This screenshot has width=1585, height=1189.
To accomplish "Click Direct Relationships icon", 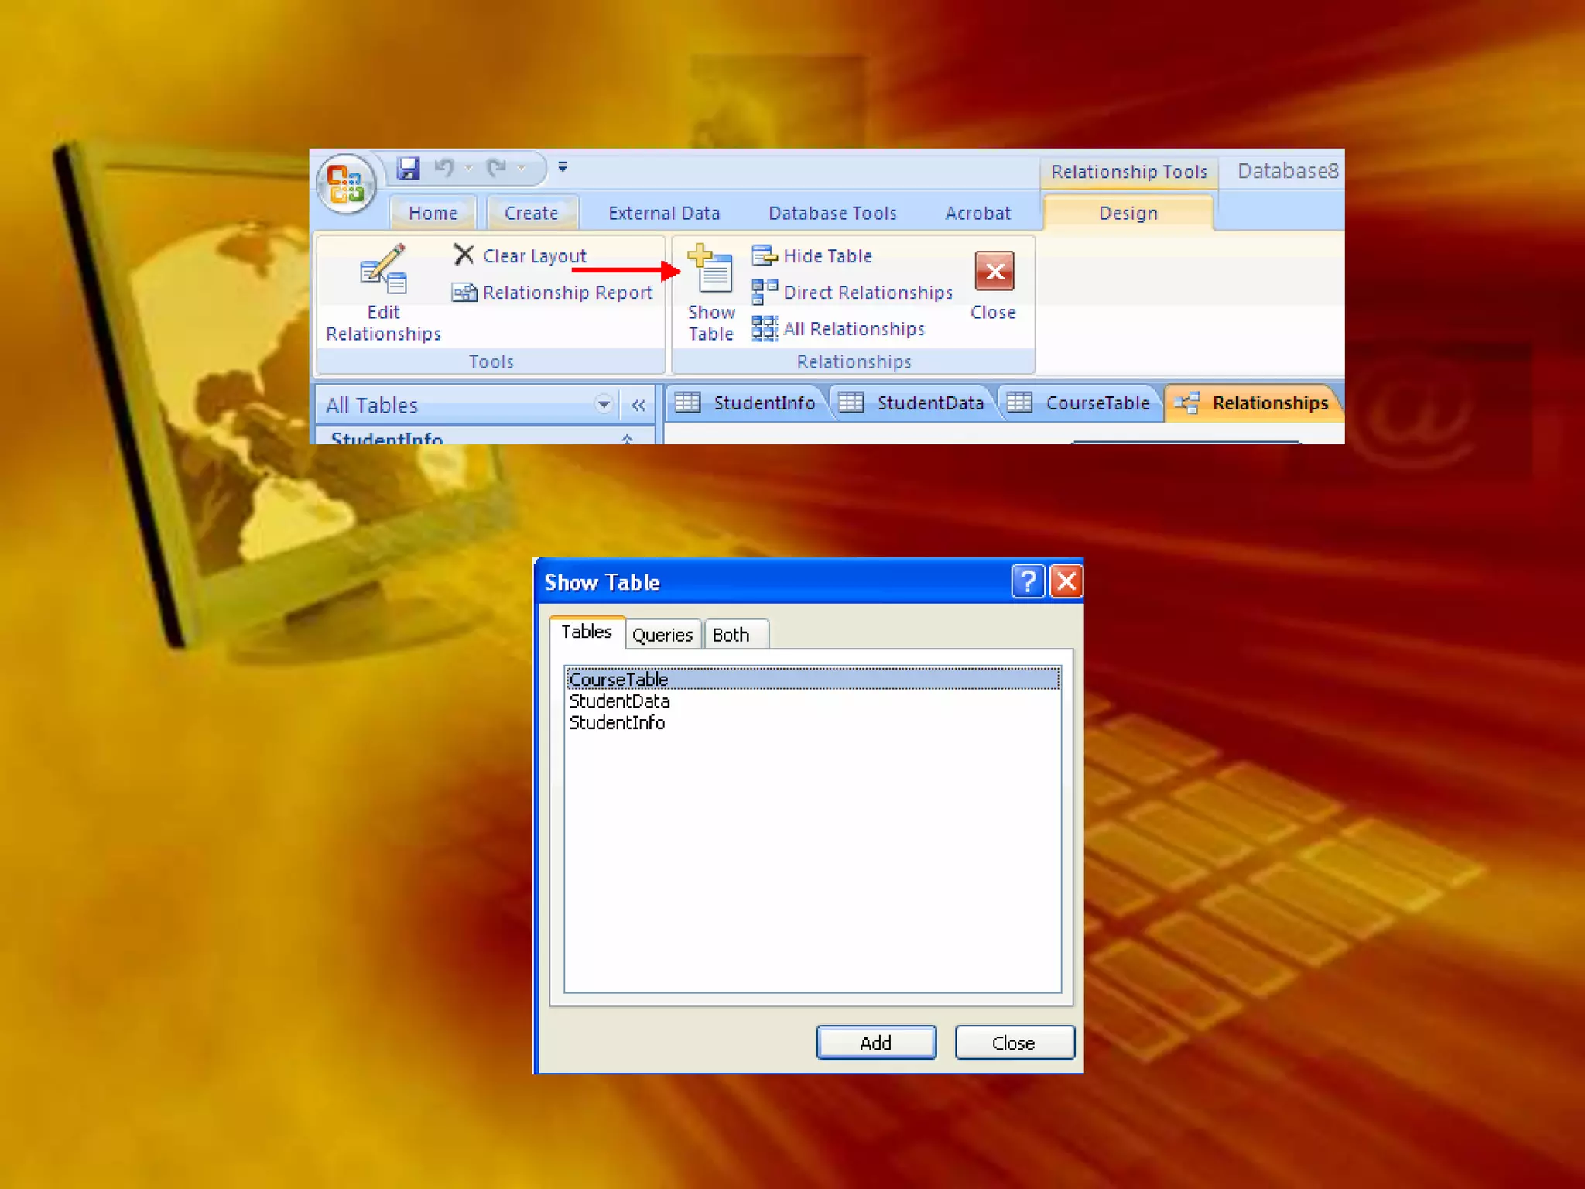I will [x=764, y=292].
